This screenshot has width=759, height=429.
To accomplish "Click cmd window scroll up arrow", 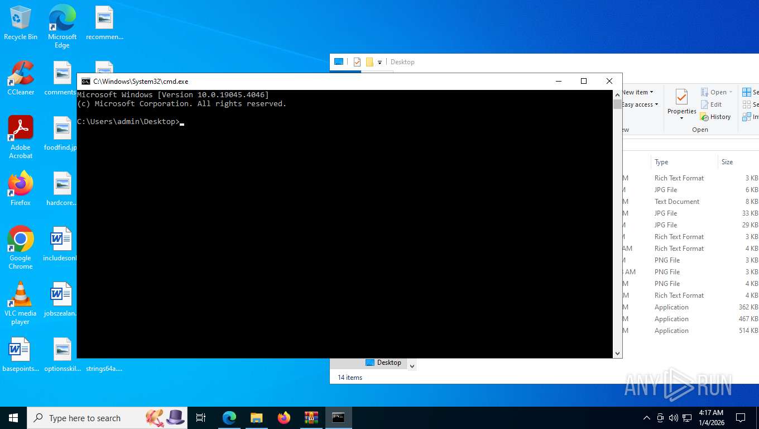I will 617,94.
